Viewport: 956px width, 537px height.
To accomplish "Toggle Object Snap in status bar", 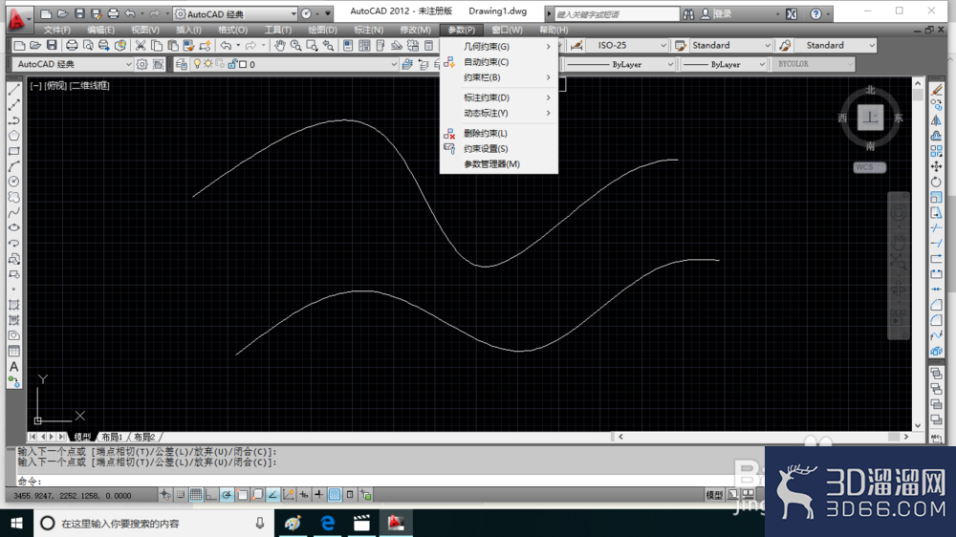I will (x=242, y=495).
